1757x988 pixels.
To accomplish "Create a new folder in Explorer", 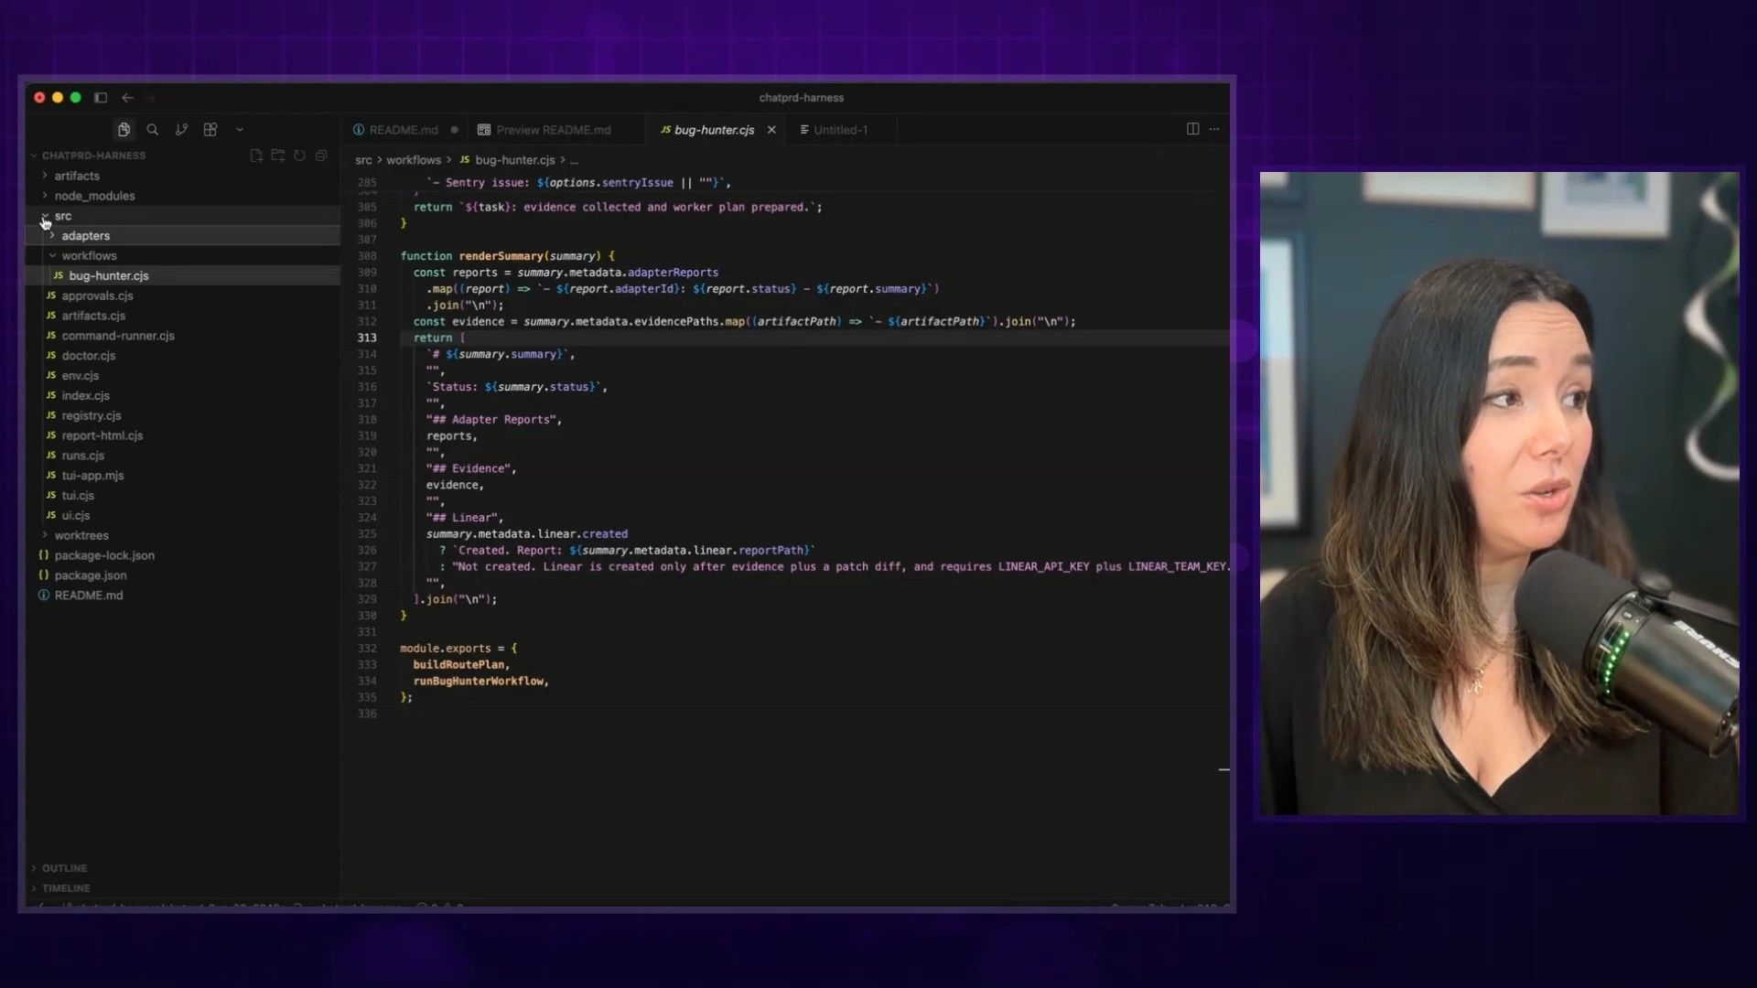I will tap(278, 156).
